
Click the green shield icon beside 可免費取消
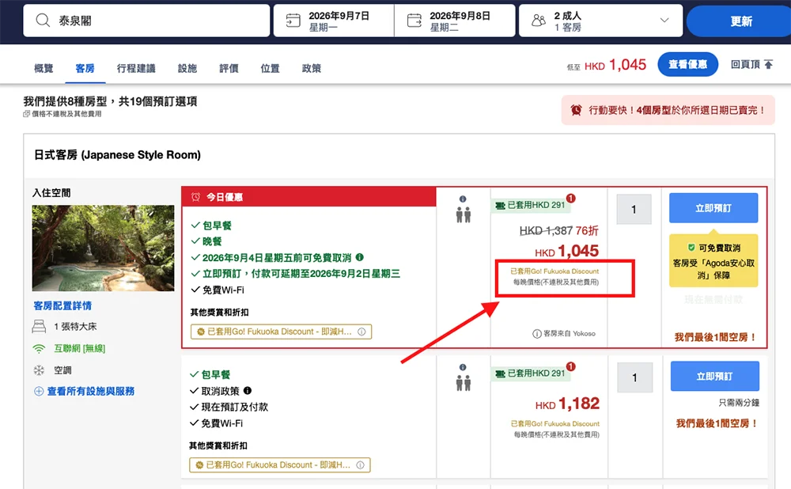pos(691,248)
